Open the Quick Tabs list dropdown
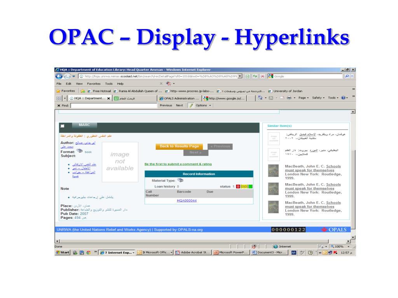The image size is (398, 298). (65, 98)
